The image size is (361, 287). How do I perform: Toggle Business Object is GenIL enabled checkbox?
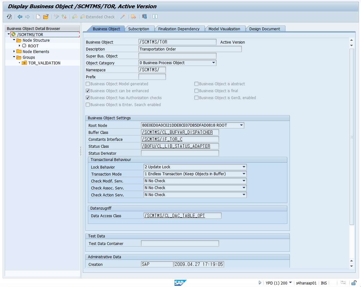(x=196, y=98)
